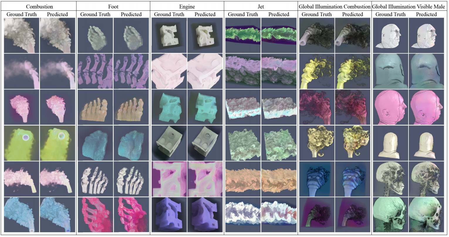
Task: Click Predicted under Global Illumination Combustion
Action: click(x=353, y=14)
